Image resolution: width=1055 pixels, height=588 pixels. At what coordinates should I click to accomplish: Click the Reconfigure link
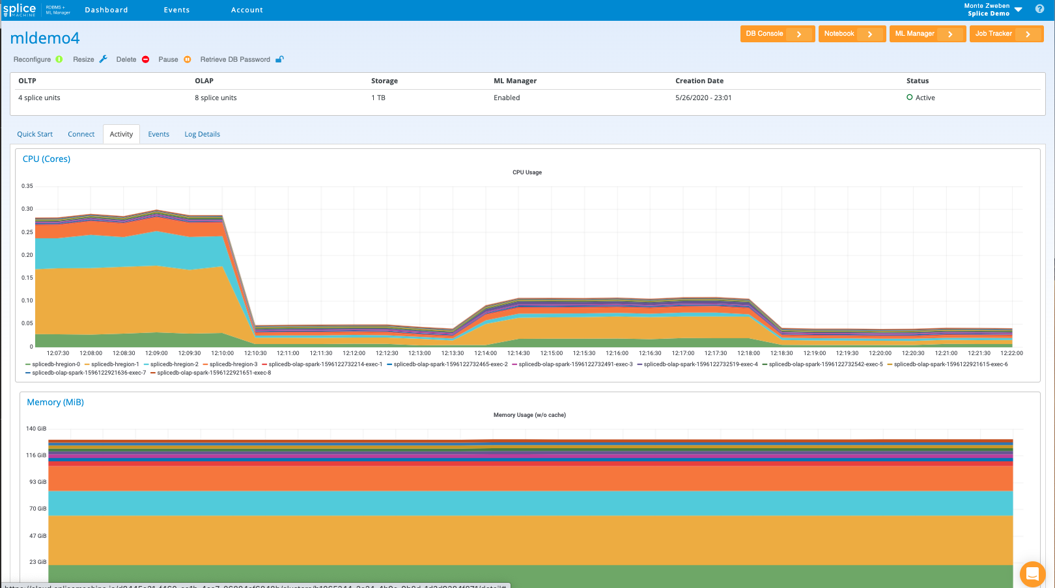[32, 59]
